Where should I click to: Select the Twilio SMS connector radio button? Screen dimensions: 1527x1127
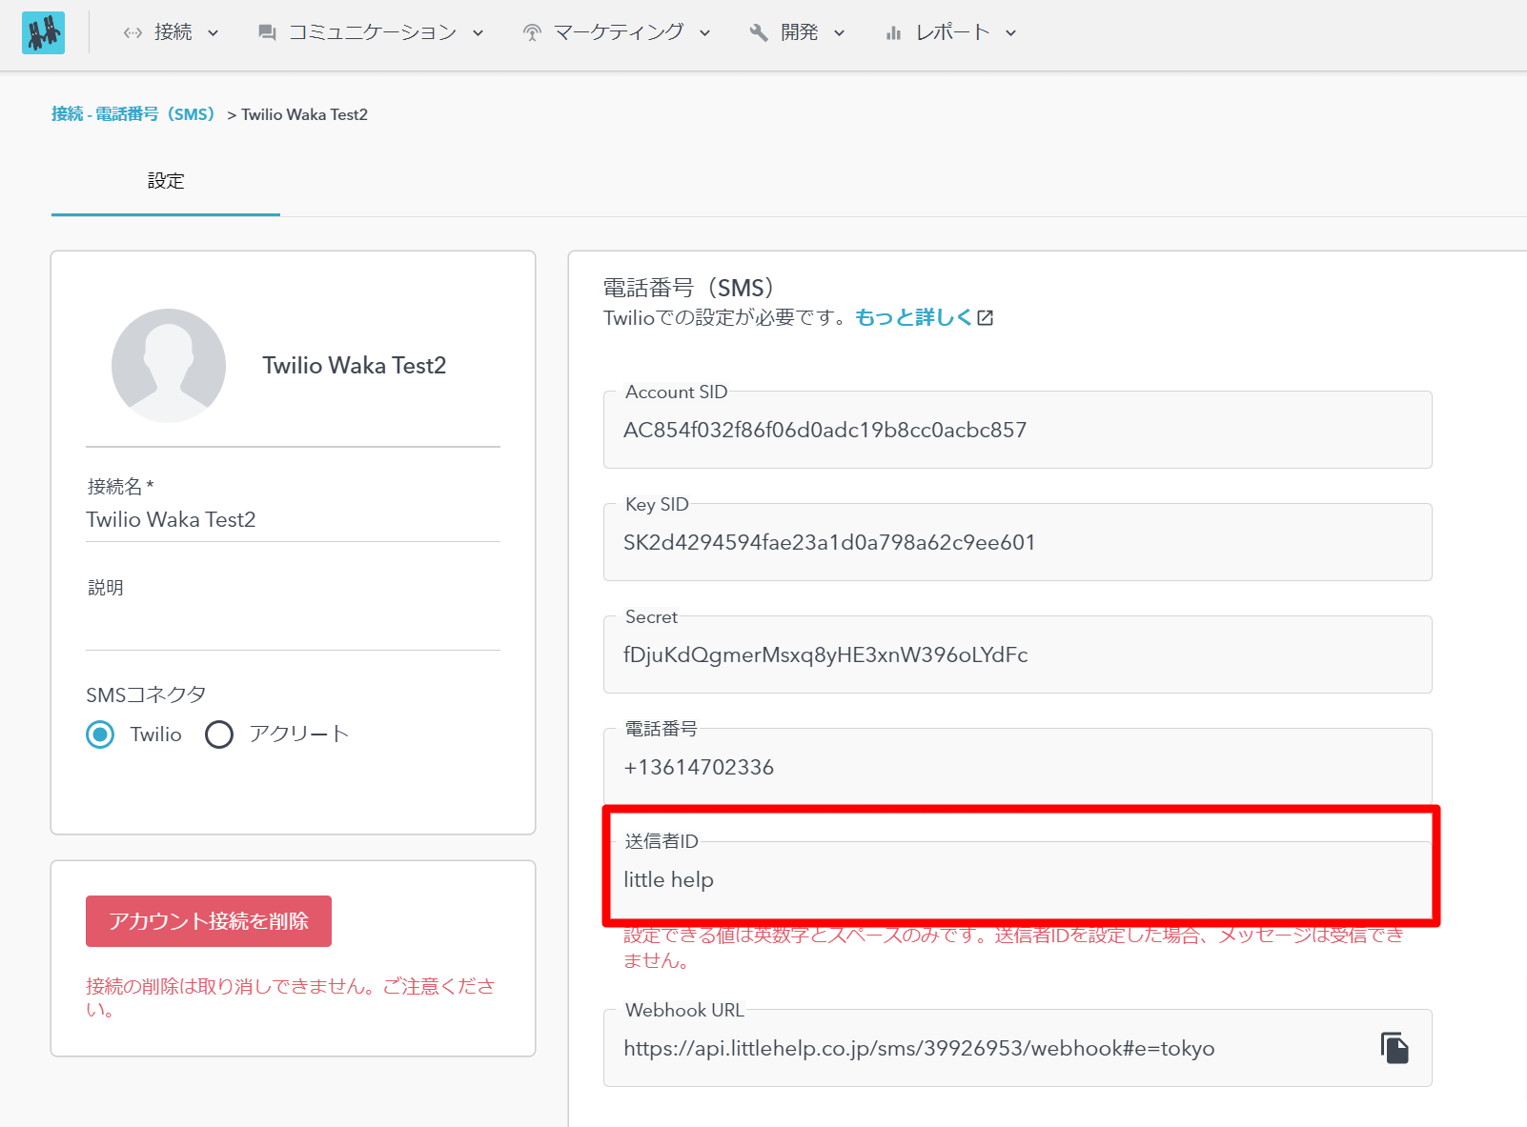pos(100,735)
